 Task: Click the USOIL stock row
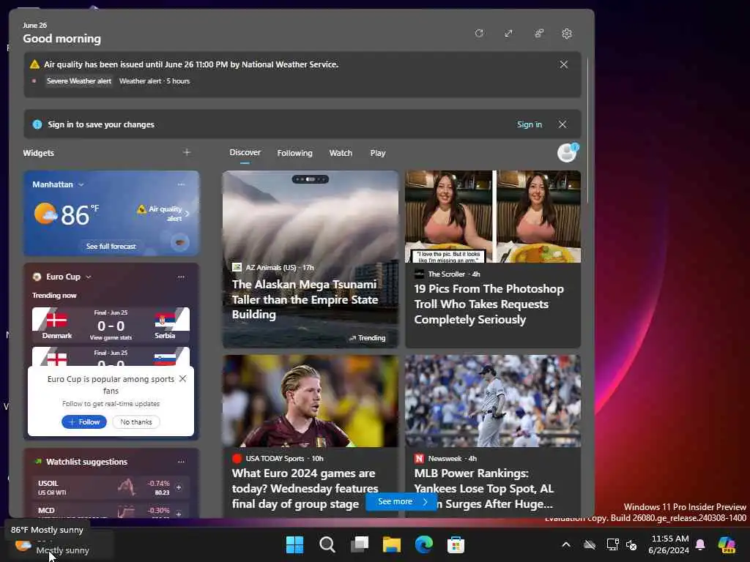111,487
